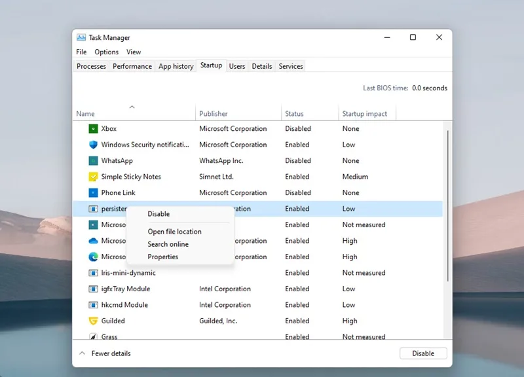Click the Xbox app icon

[x=93, y=128]
